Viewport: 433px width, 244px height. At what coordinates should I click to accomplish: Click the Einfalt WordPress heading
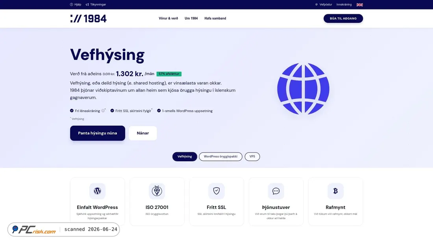tap(97, 207)
